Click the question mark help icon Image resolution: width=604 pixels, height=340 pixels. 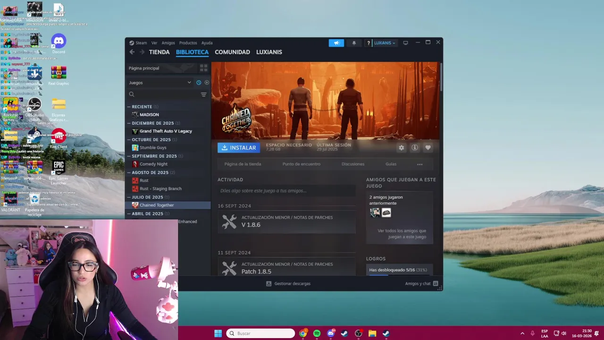pos(369,43)
